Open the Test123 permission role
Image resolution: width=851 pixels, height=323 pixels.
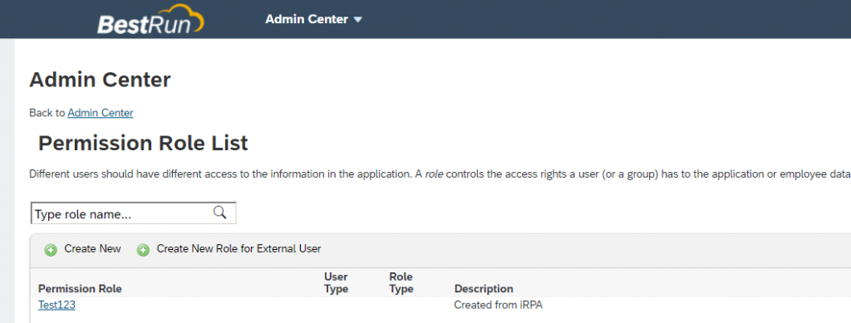[57, 305]
